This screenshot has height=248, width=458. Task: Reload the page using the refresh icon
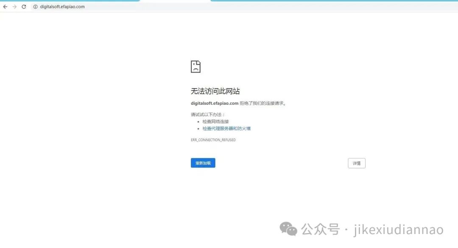tap(24, 7)
